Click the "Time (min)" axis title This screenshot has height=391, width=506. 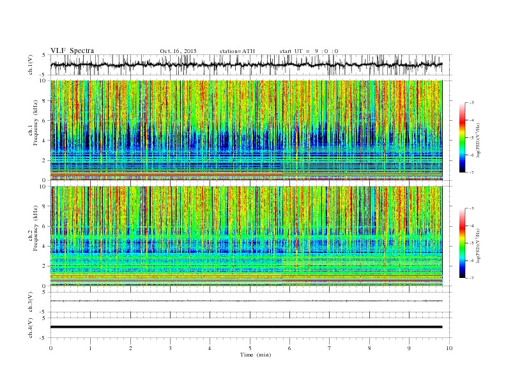pos(256,355)
